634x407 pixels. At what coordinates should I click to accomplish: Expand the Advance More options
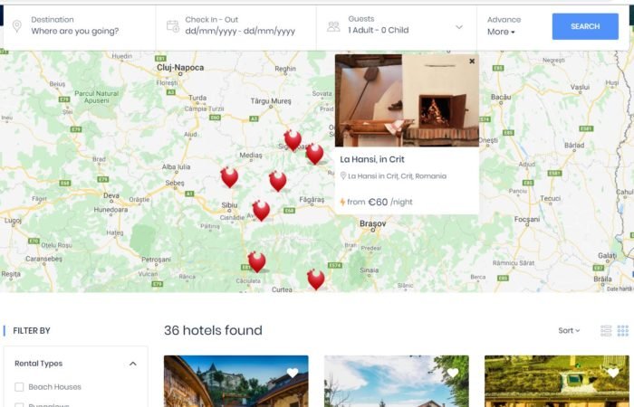tap(501, 32)
